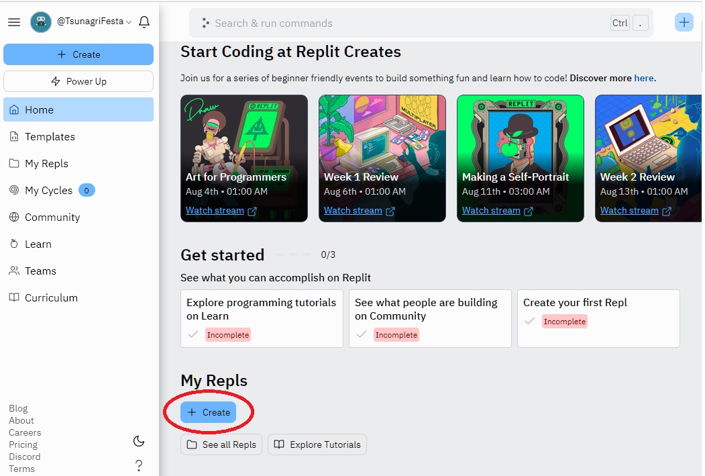Toggle dark mode with the moon icon

139,441
